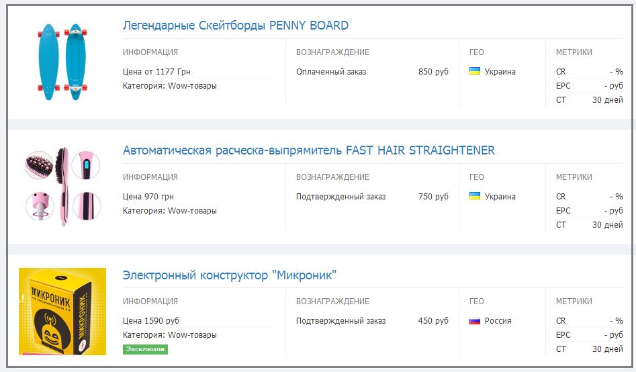This screenshot has height=372, width=636.
Task: Click the Russia flag in Микроник row
Action: 475,320
